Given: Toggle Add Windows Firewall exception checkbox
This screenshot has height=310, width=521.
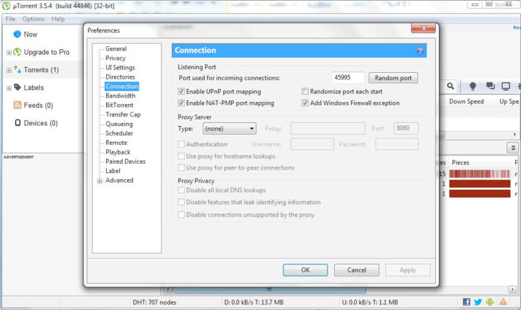Looking at the screenshot, I should point(305,103).
